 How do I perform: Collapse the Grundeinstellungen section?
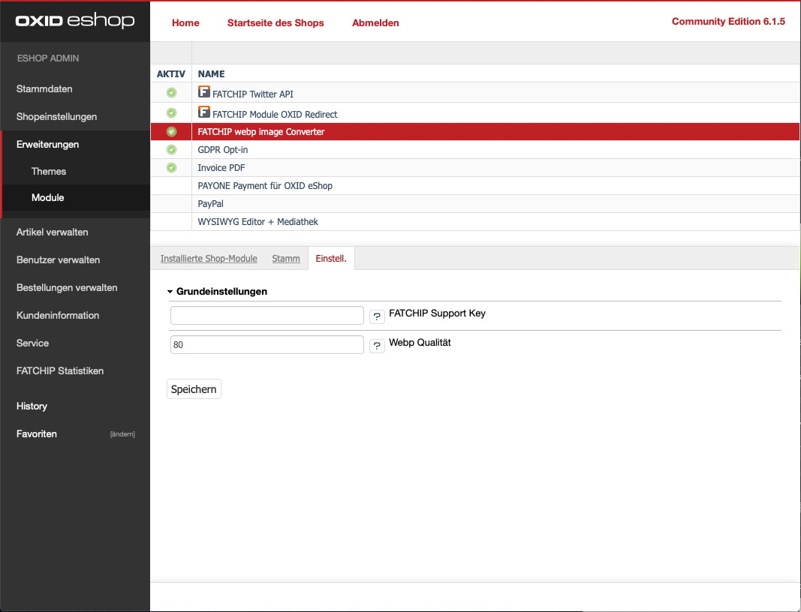[x=171, y=291]
